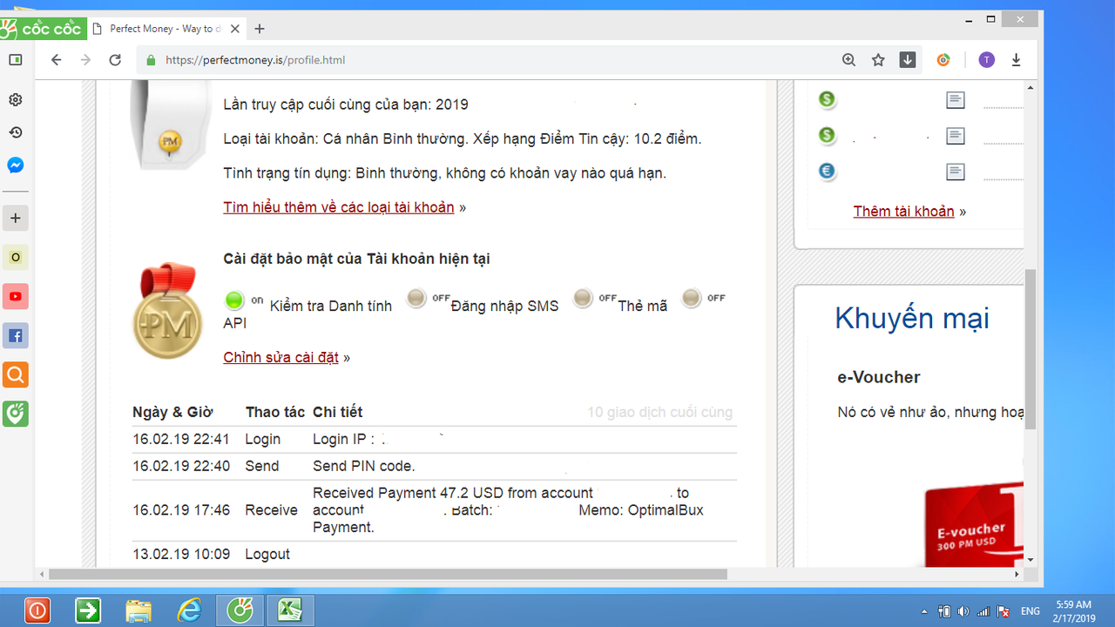This screenshot has height=627, width=1115.
Task: Click the Khuyến mại heading
Action: pos(912,318)
